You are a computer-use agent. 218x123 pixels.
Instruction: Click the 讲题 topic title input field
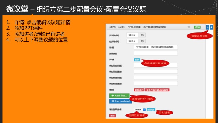coord(156,47)
